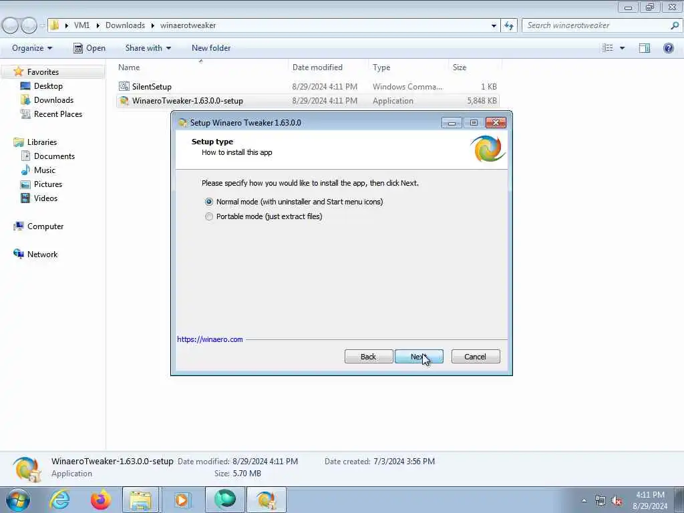Open Windows Media Player from taskbar
This screenshot has width=684, height=513.
click(x=182, y=500)
